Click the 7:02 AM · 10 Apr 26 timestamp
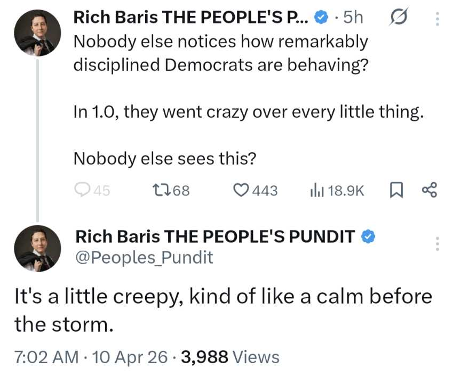Screen dimensions: 461x376 91,357
